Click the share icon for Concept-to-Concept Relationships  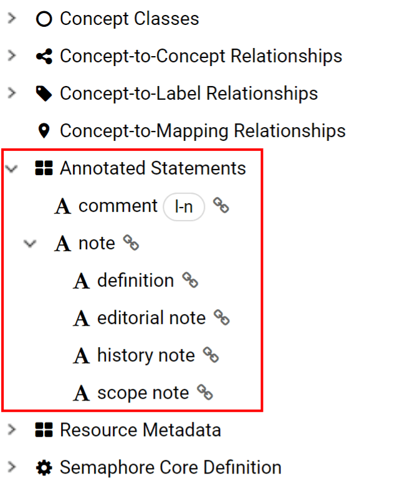[44, 56]
